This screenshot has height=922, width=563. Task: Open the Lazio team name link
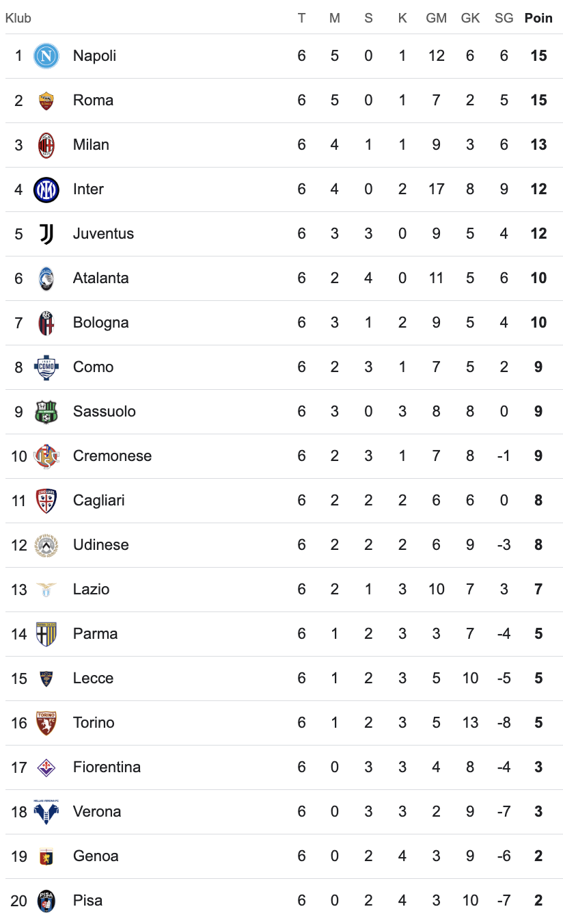point(91,590)
